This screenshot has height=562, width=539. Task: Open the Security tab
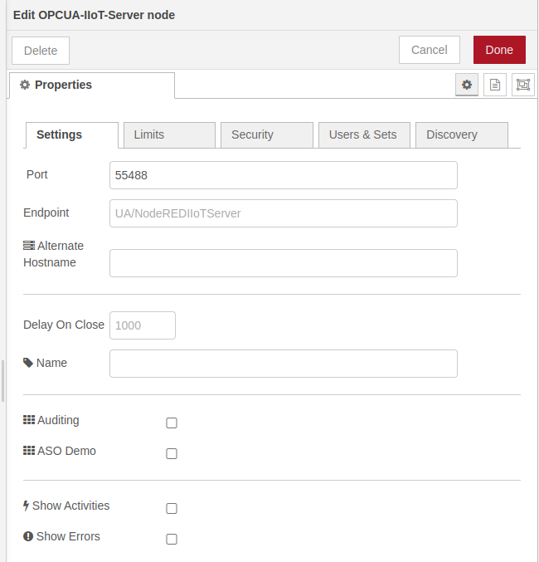266,134
